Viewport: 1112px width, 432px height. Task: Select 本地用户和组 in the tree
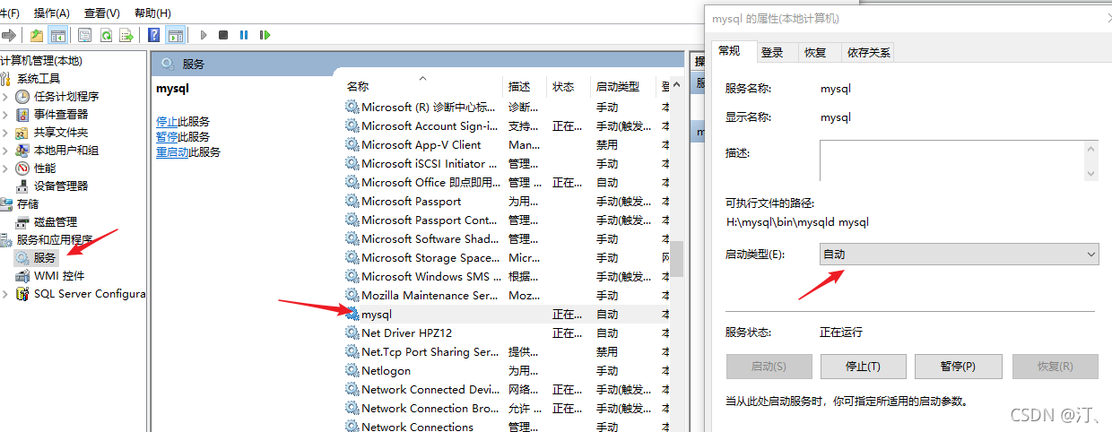66,150
